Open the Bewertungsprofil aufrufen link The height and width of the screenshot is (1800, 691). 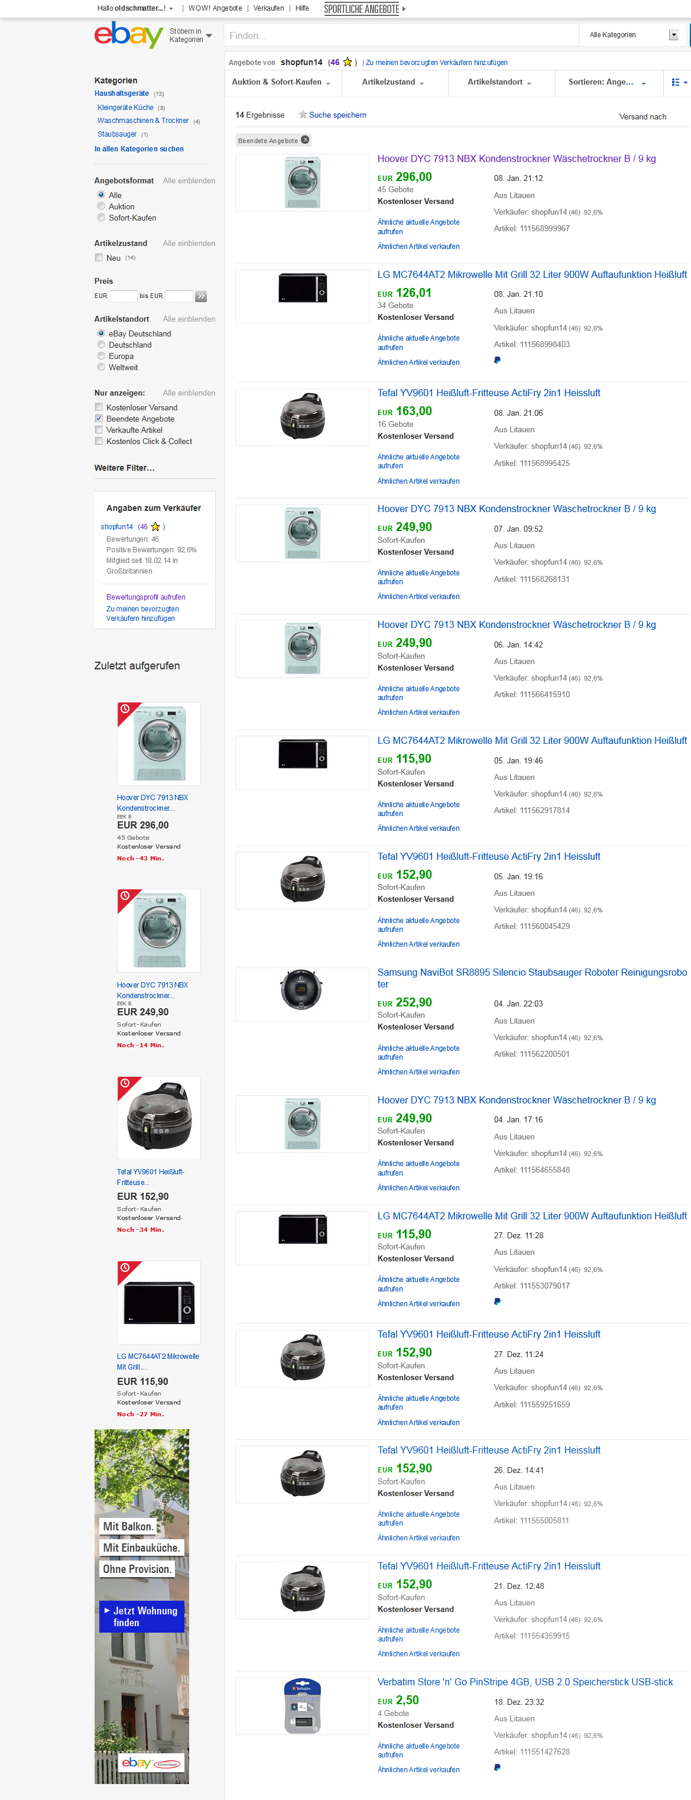[146, 597]
